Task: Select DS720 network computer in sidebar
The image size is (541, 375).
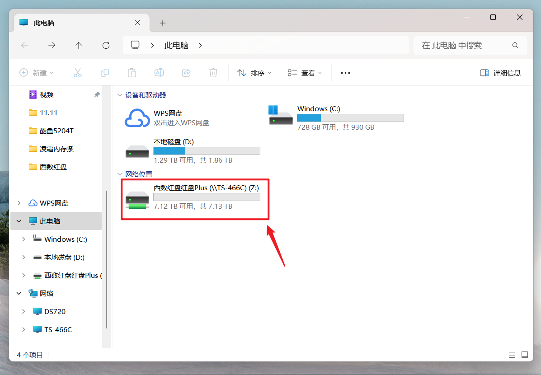Action: tap(55, 312)
